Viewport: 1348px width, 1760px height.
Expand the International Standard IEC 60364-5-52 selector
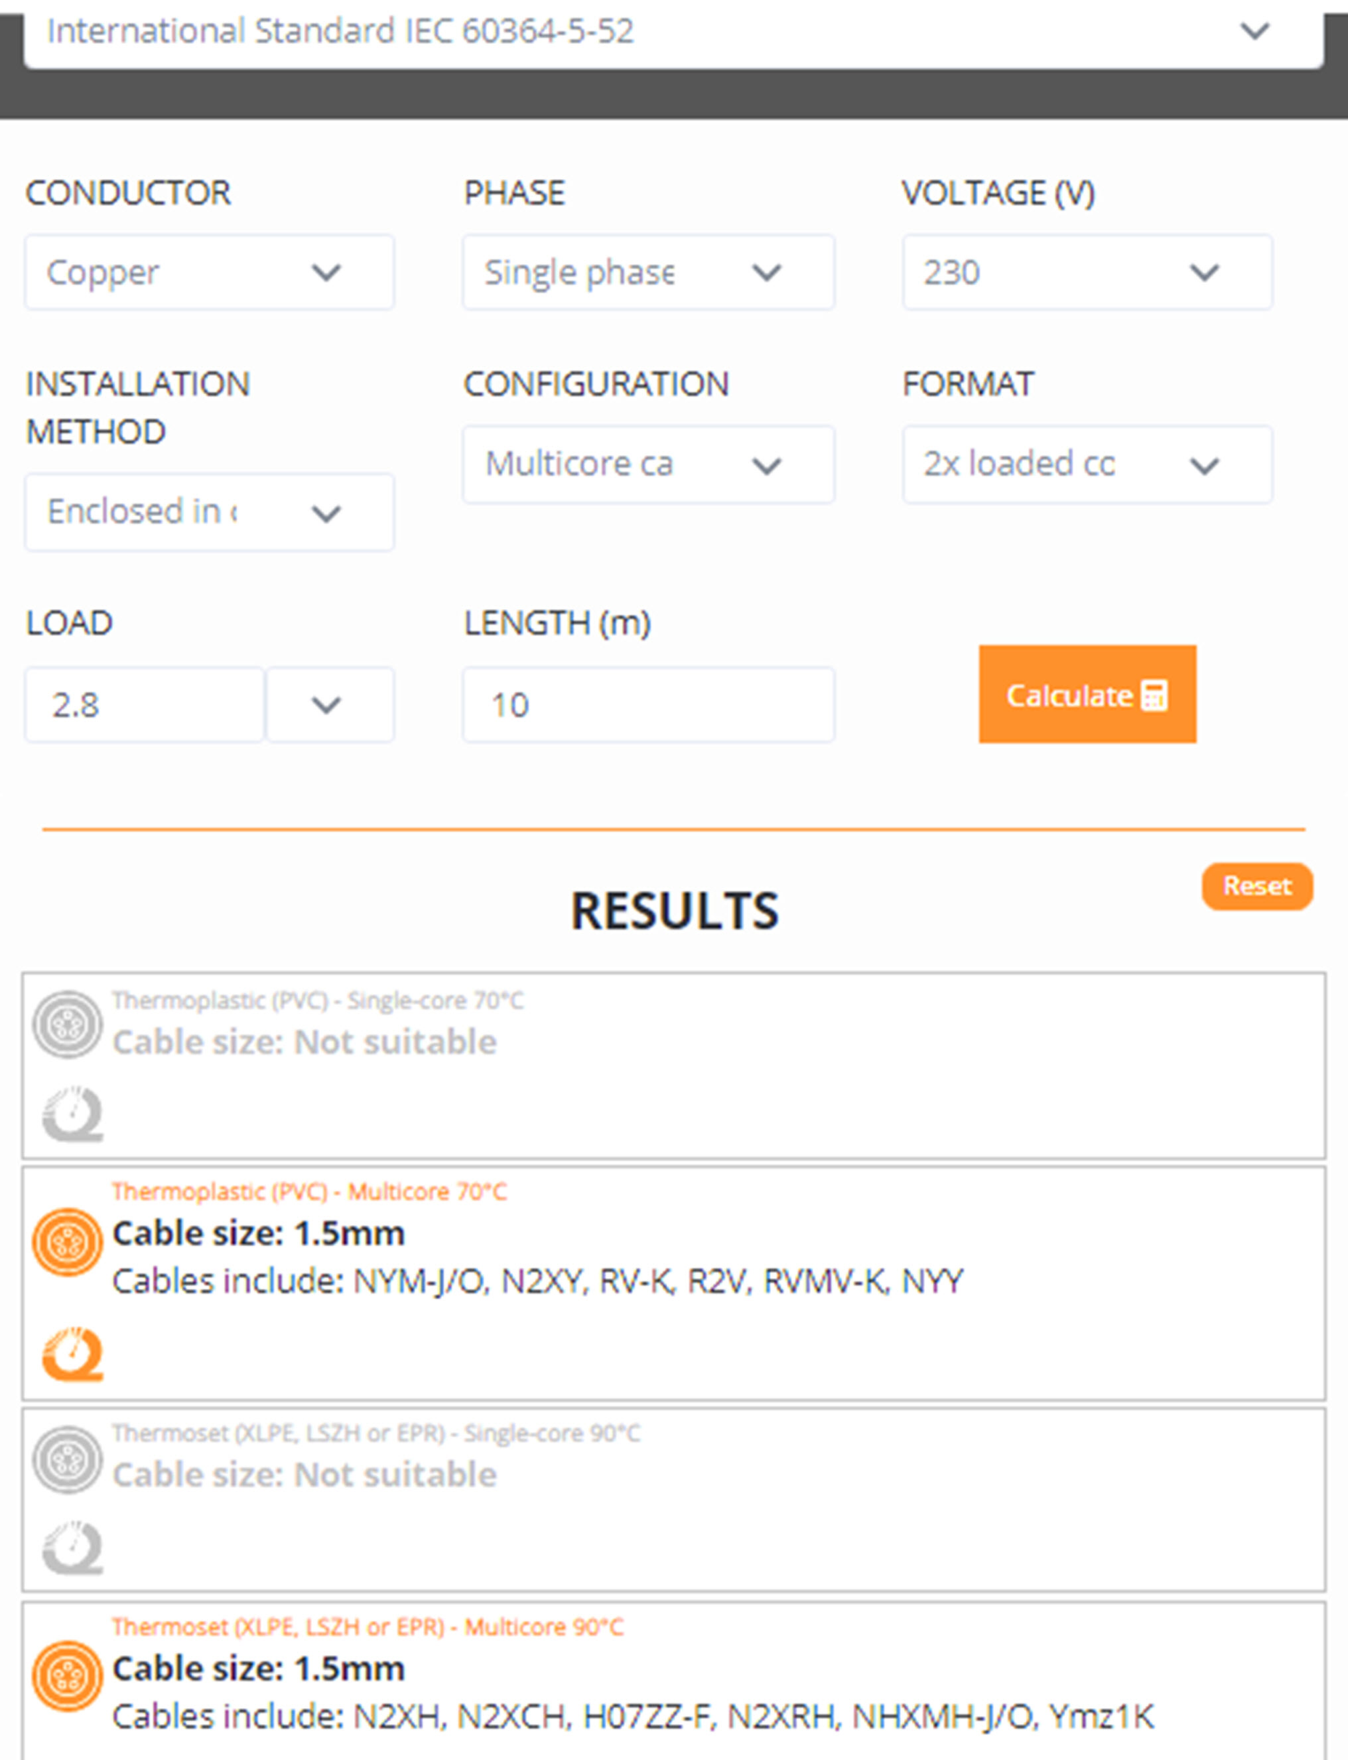point(673,32)
